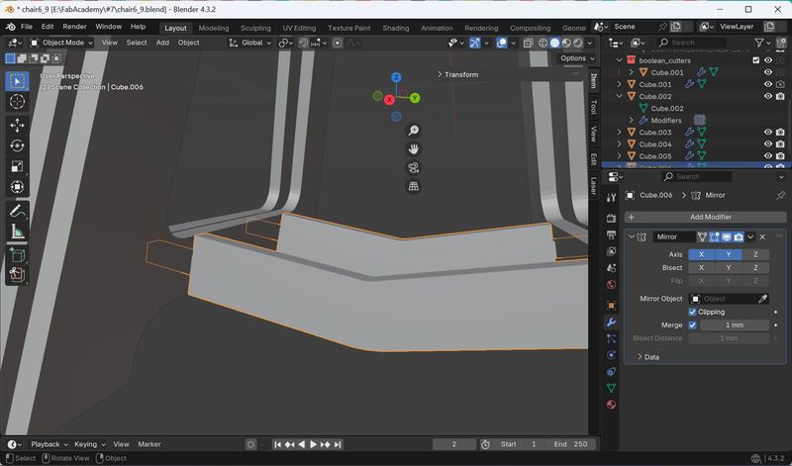Select the Select Box tool
The image size is (792, 466).
point(17,81)
